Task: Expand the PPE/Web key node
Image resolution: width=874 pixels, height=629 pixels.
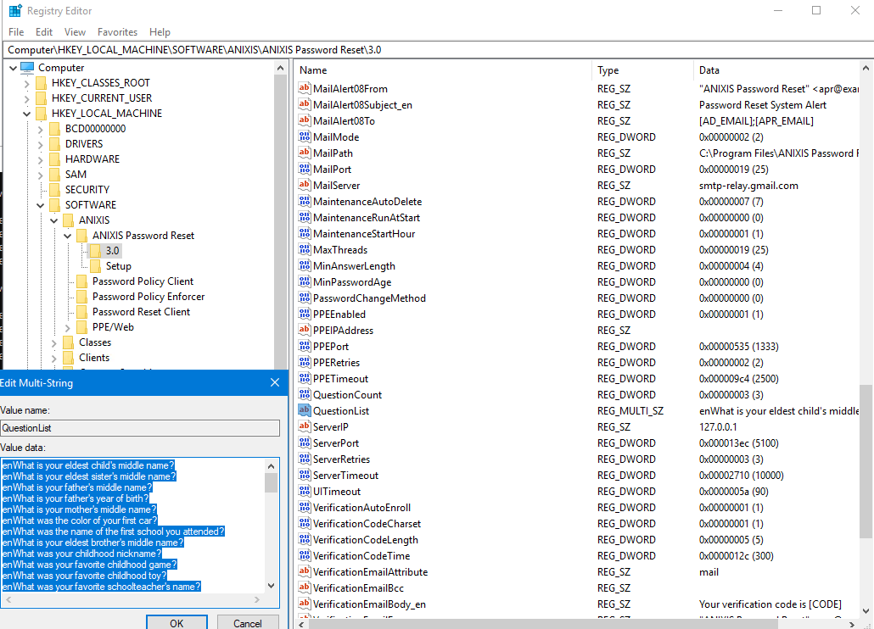Action: coord(67,327)
